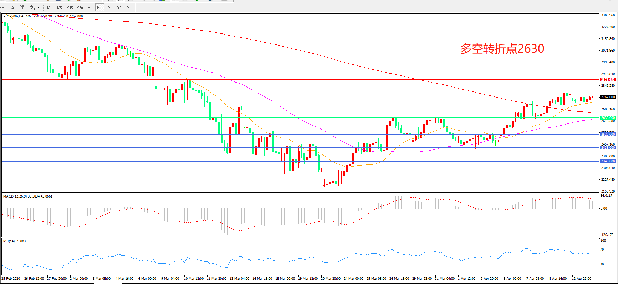618x284 pixels.
Task: Select the Text Label tool
Action: 22,7
